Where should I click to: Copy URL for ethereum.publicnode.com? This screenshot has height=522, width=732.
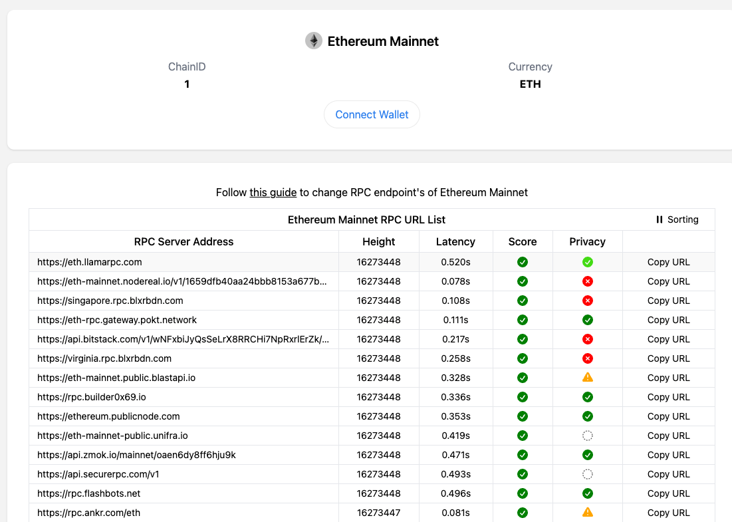tap(669, 416)
